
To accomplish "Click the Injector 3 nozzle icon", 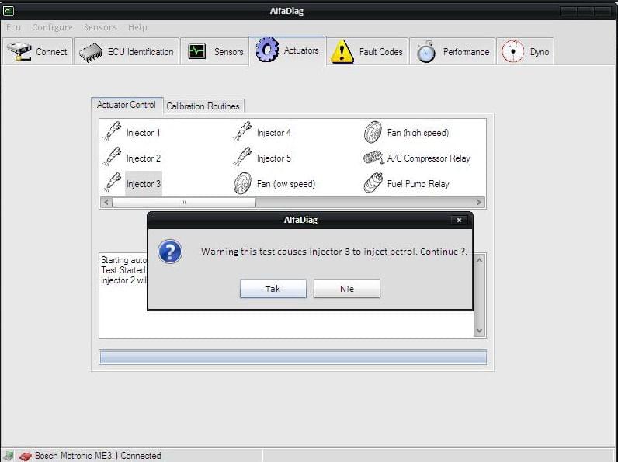I will [x=113, y=182].
